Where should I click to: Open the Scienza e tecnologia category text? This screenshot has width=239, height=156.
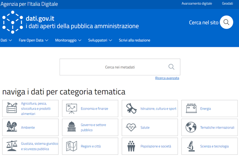[x=214, y=146]
